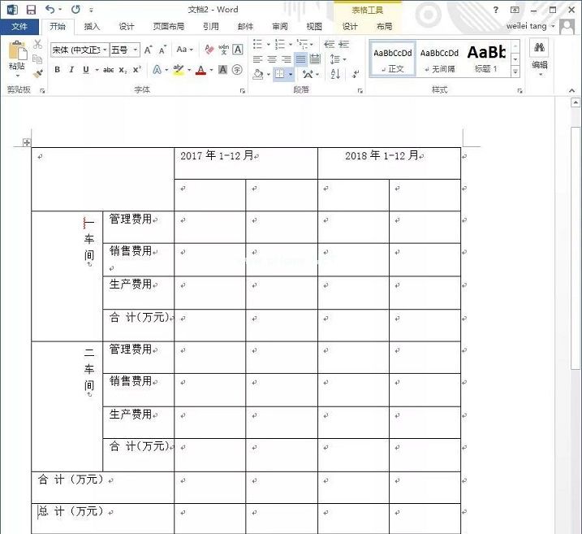Click the table move handle icon

click(27, 143)
